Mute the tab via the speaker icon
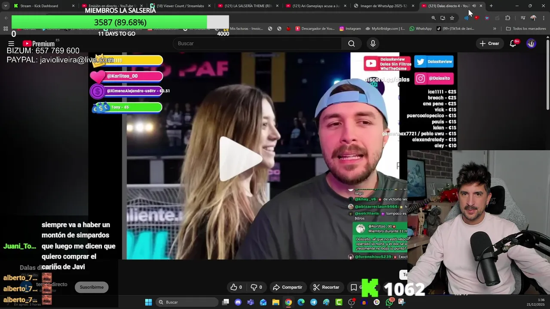This screenshot has width=550, height=309. pyautogui.click(x=474, y=6)
